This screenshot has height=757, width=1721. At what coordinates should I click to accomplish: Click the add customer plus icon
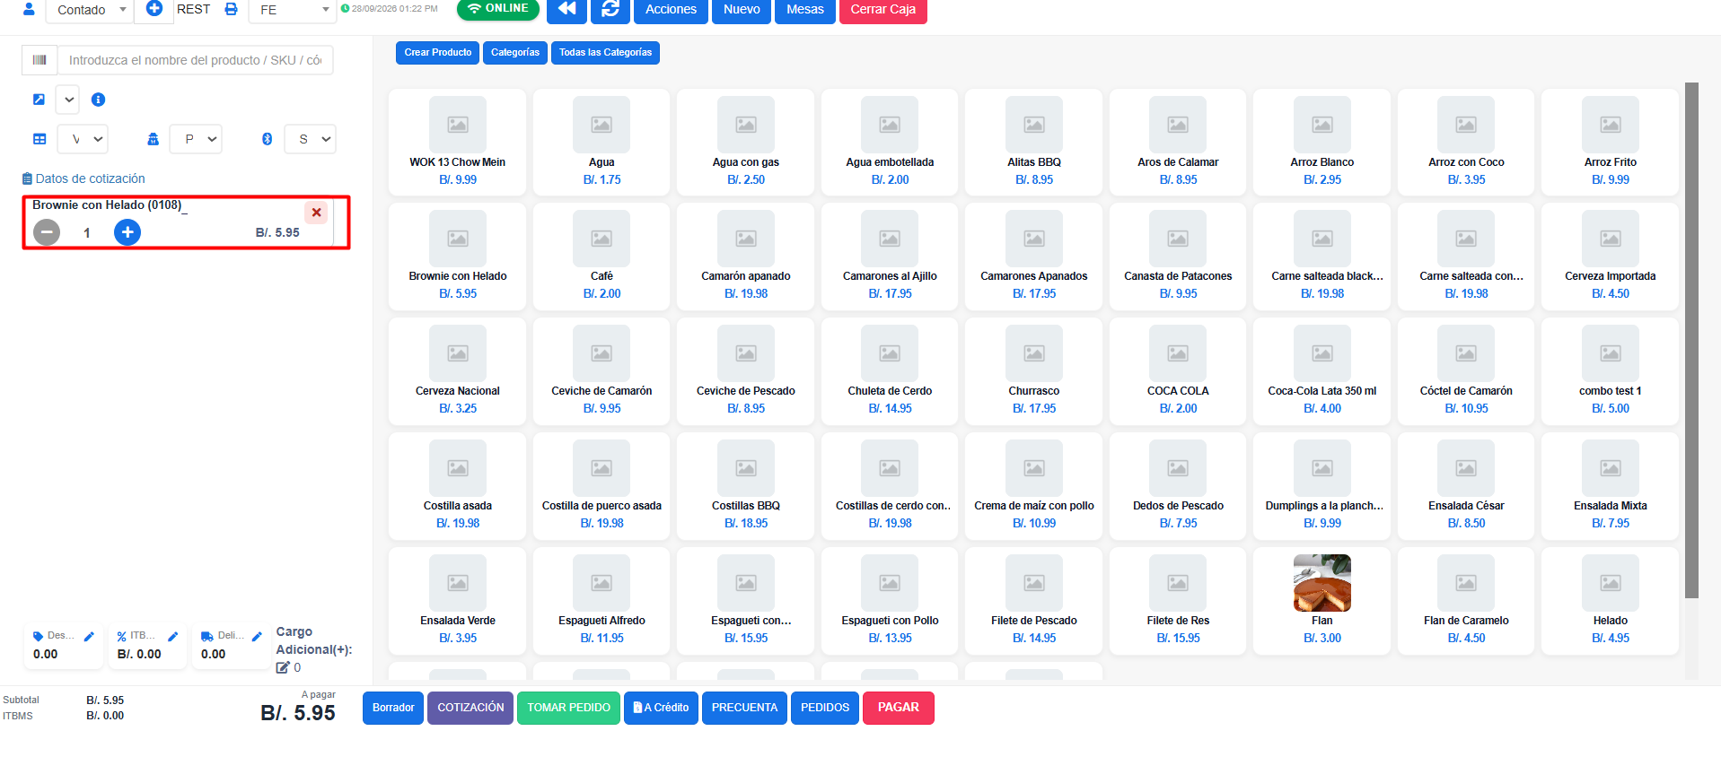(154, 9)
